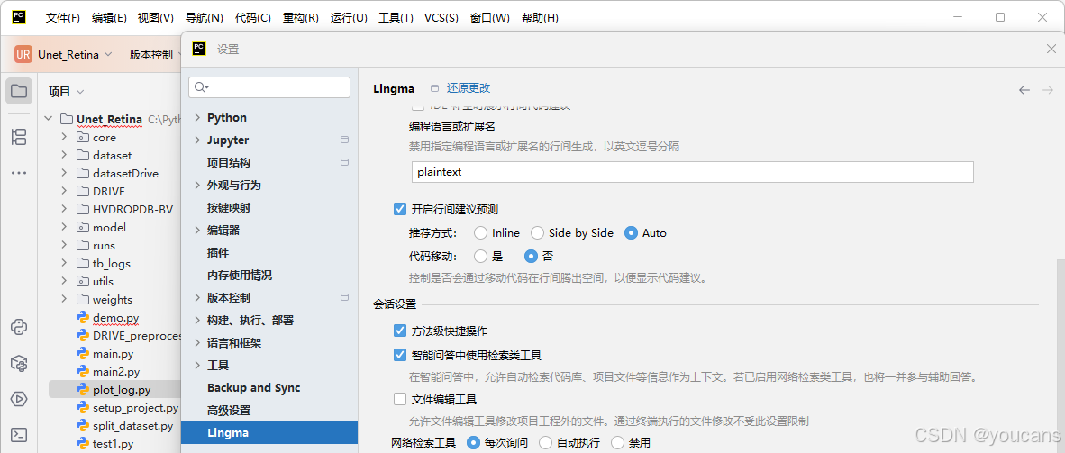
Task: Navigate forward with the right arrow in settings
Action: pyautogui.click(x=1047, y=90)
